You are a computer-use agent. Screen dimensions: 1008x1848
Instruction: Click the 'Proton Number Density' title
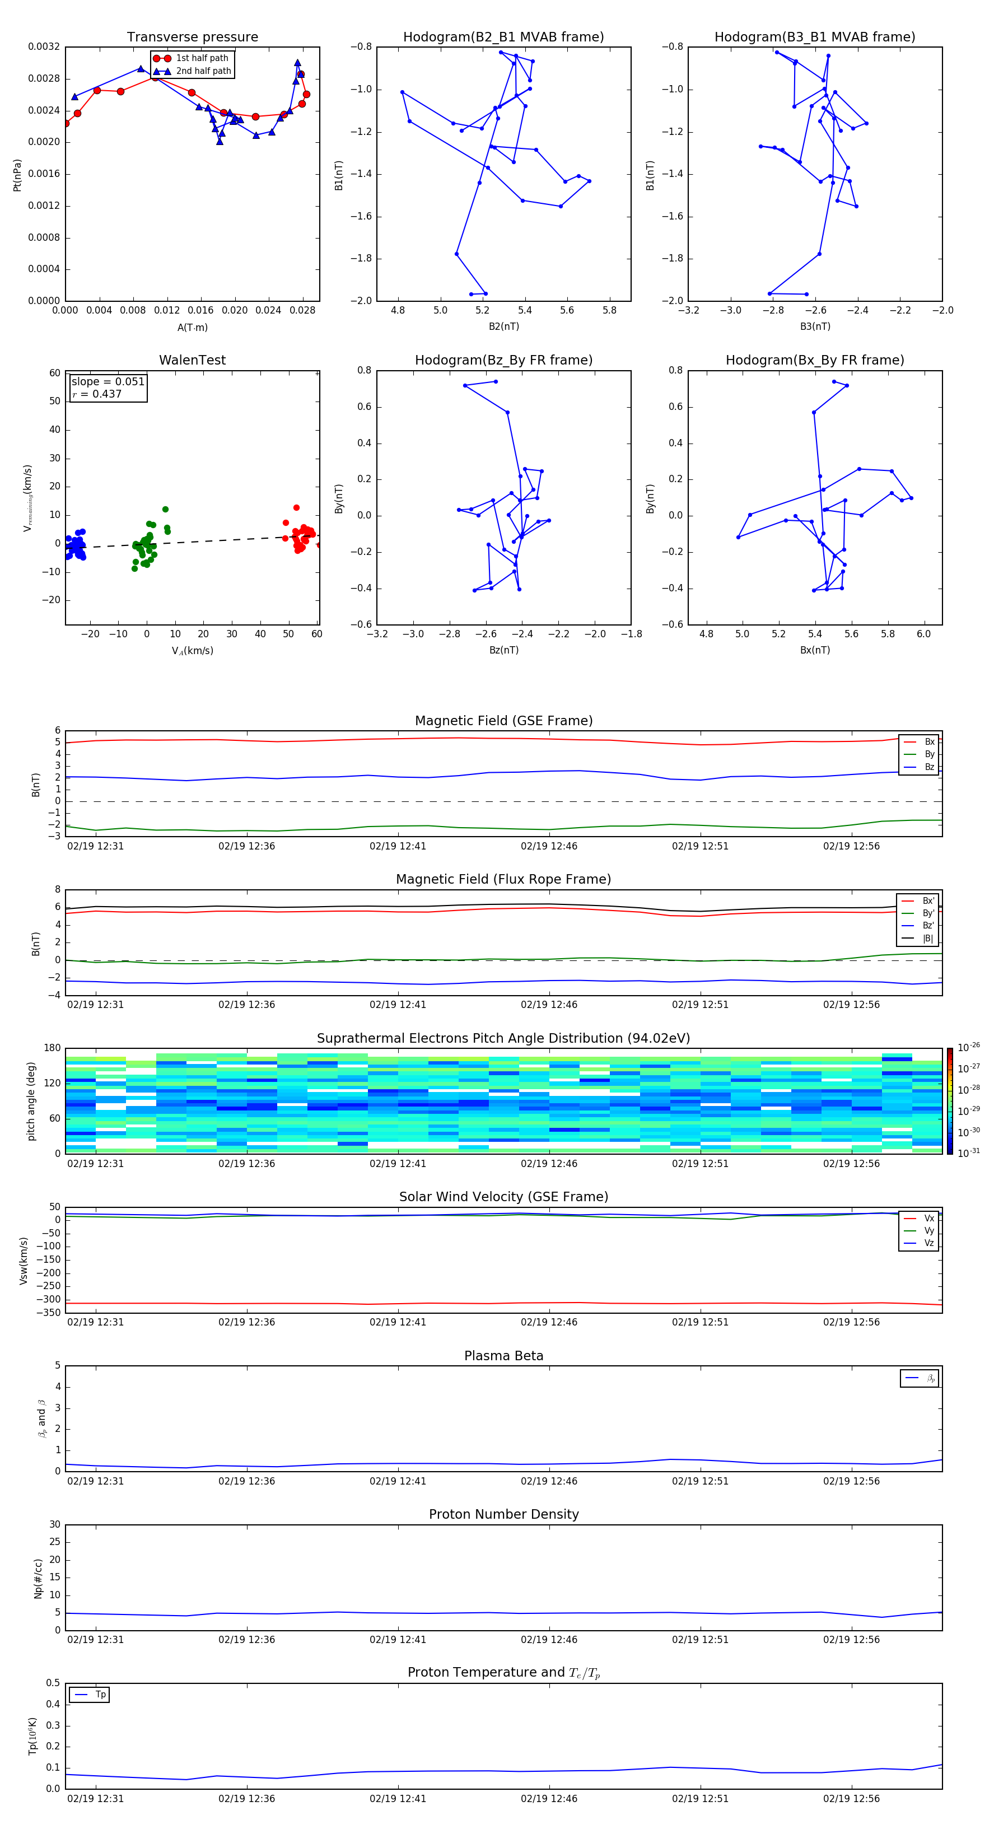(x=503, y=1514)
